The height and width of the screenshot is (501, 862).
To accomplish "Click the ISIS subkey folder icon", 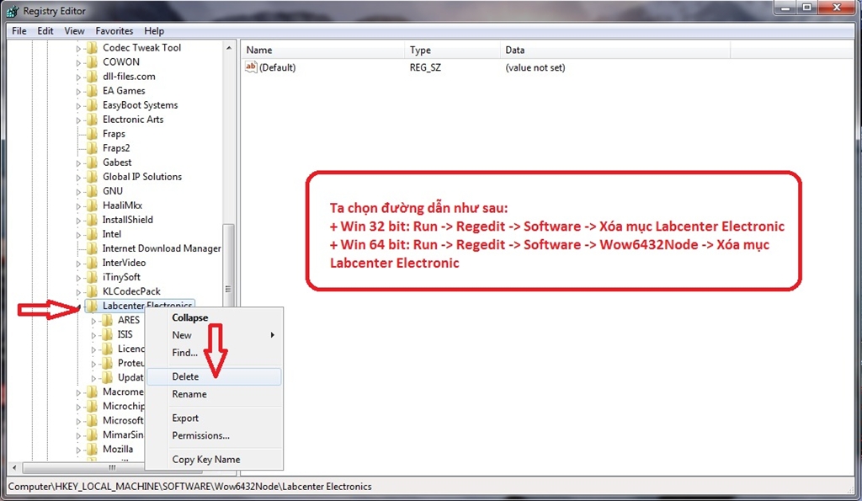I will click(x=107, y=334).
